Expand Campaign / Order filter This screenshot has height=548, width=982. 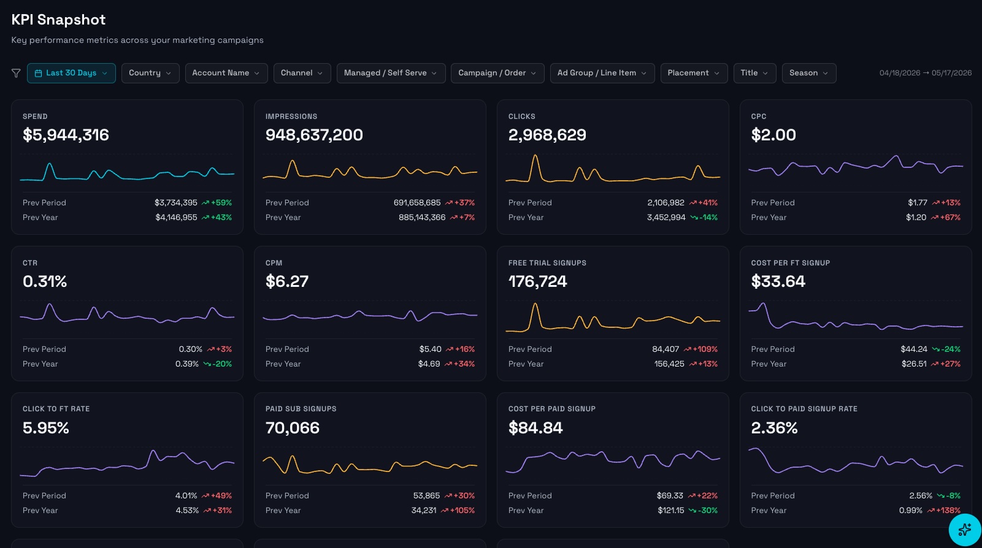click(x=497, y=73)
